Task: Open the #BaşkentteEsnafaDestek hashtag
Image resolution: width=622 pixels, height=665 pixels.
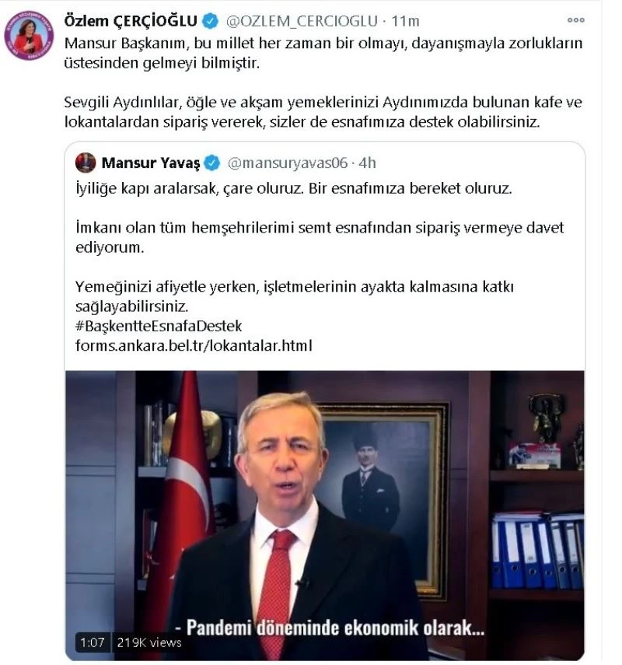Action: click(159, 326)
